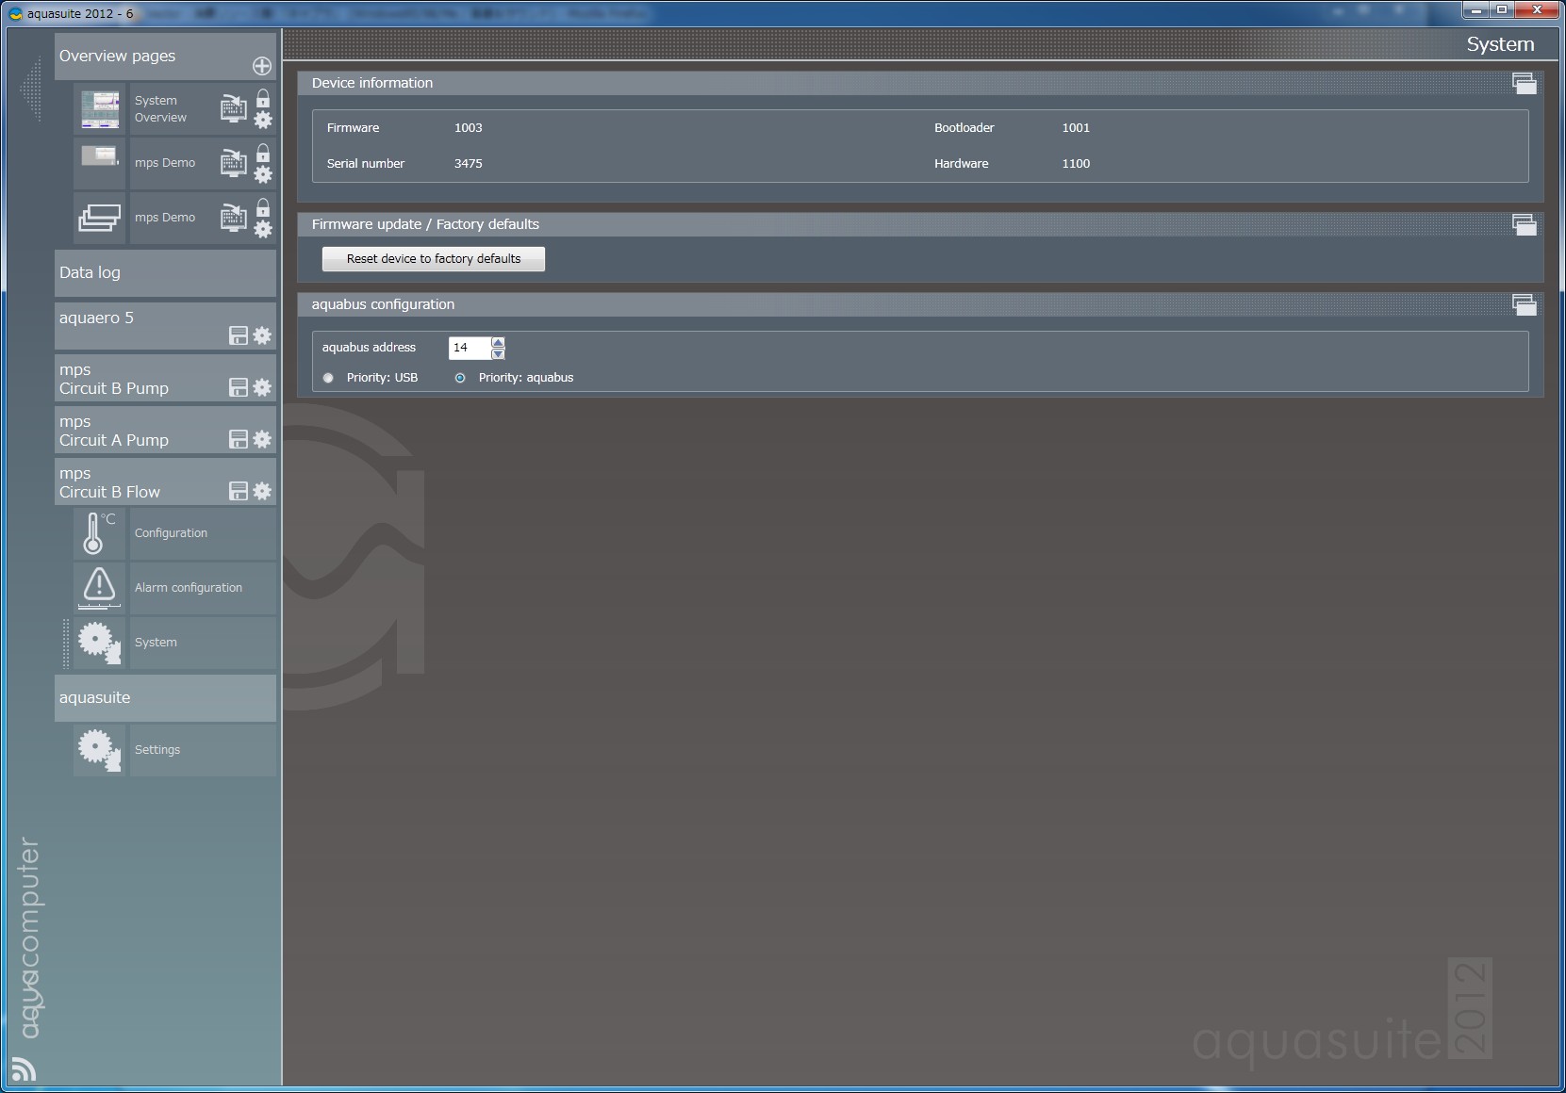The width and height of the screenshot is (1566, 1093).
Task: Increase the aquabus address with up arrow
Action: [x=498, y=342]
